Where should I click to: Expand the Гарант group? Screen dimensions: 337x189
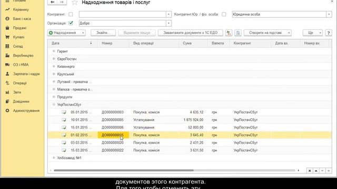[54, 51]
